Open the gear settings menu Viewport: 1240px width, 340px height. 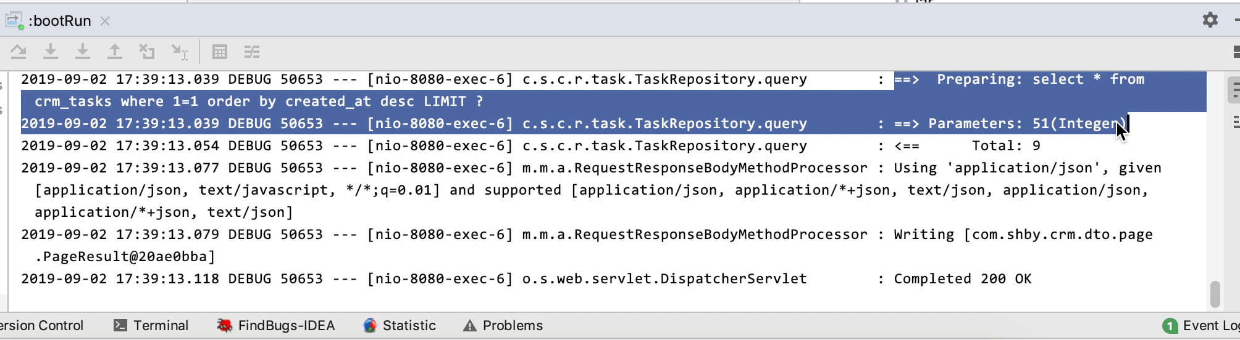pos(1210,20)
